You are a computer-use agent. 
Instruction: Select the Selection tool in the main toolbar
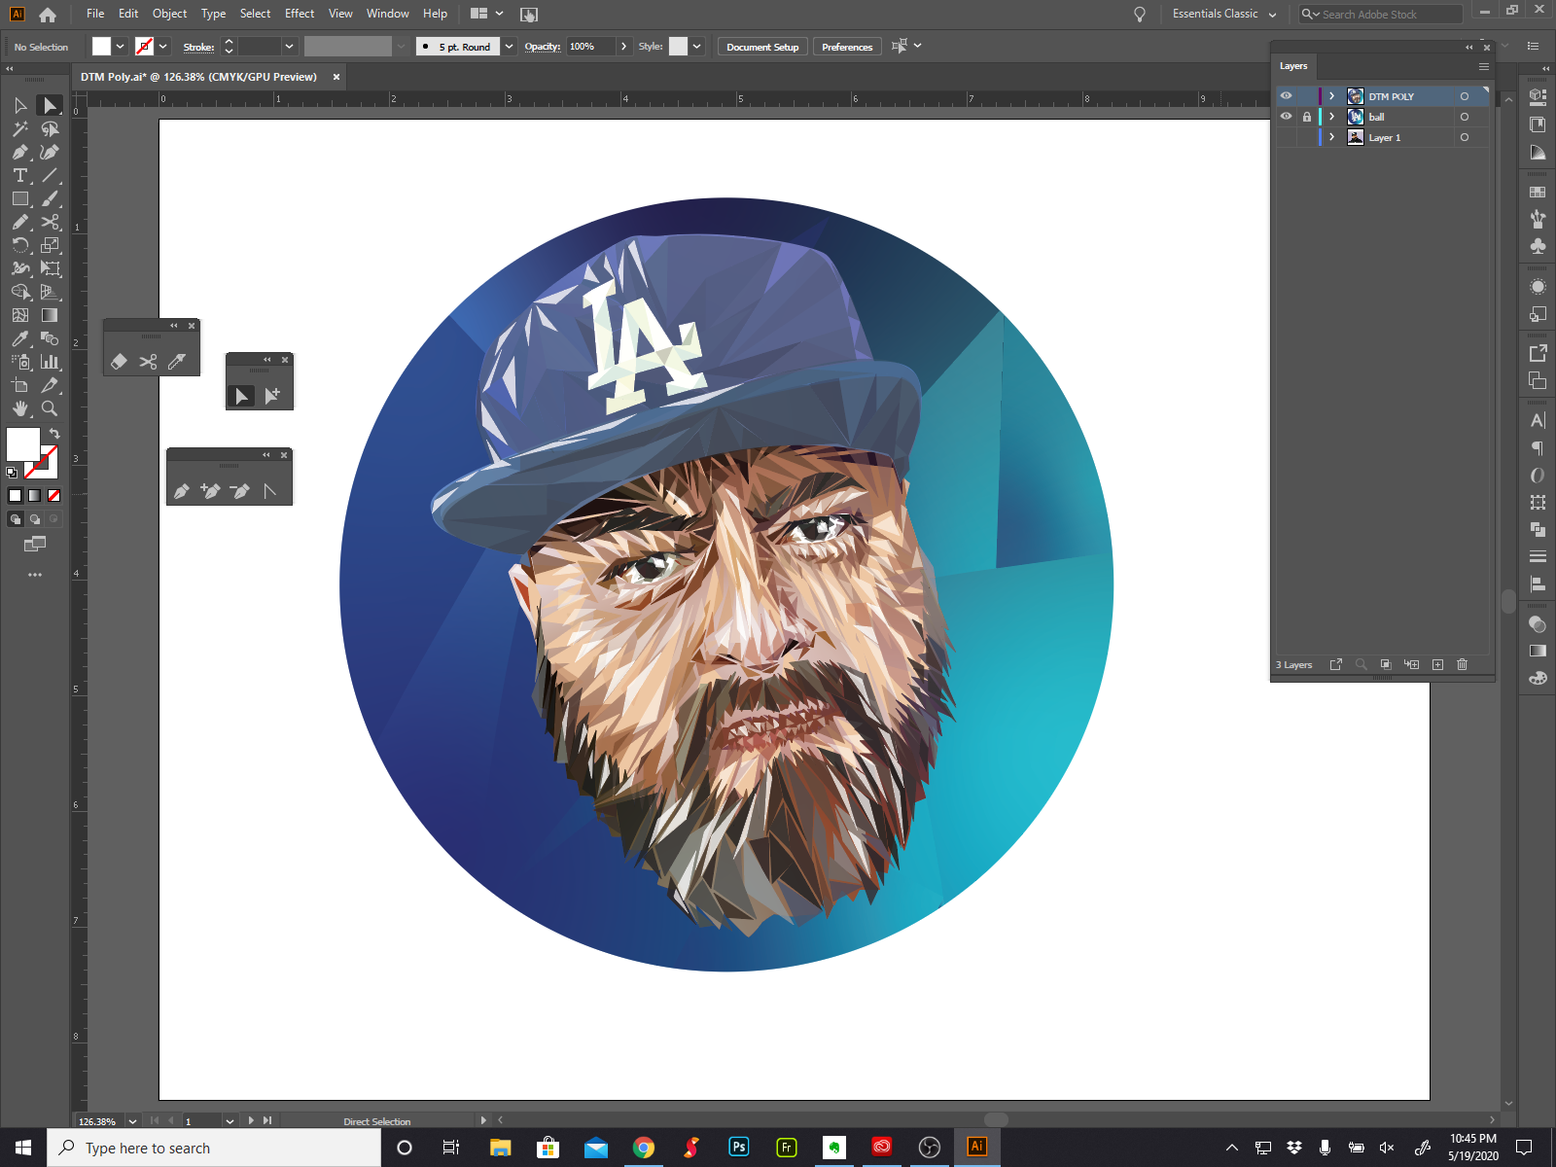pyautogui.click(x=19, y=105)
